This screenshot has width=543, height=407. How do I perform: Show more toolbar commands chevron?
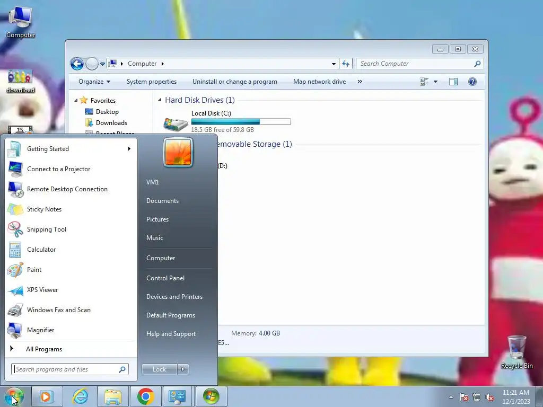[x=360, y=81]
